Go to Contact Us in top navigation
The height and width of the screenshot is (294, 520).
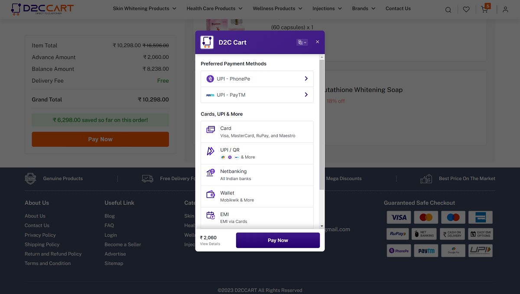pos(398,8)
